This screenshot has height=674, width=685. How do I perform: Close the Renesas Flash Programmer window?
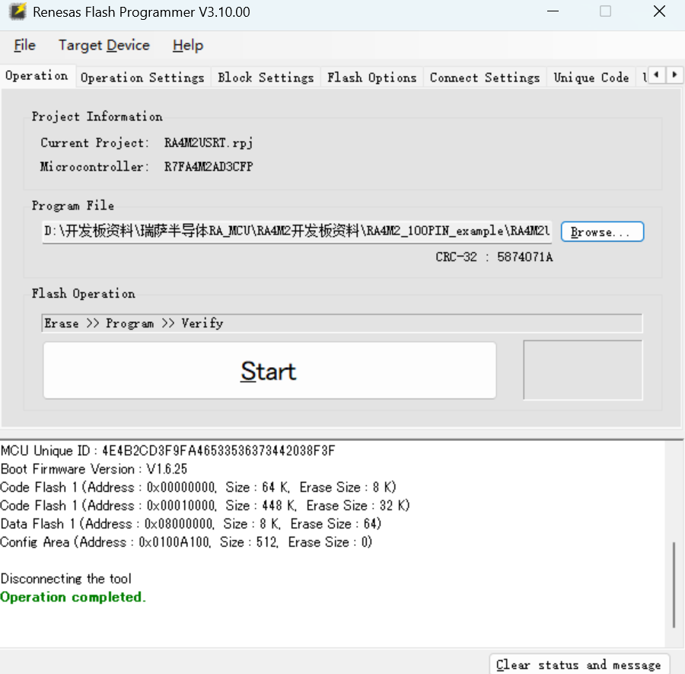tap(659, 11)
